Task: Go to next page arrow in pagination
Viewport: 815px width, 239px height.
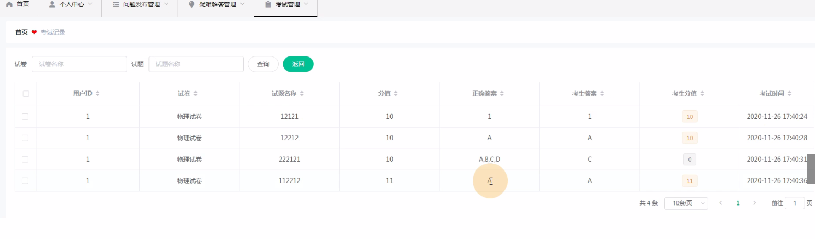Action: point(754,203)
